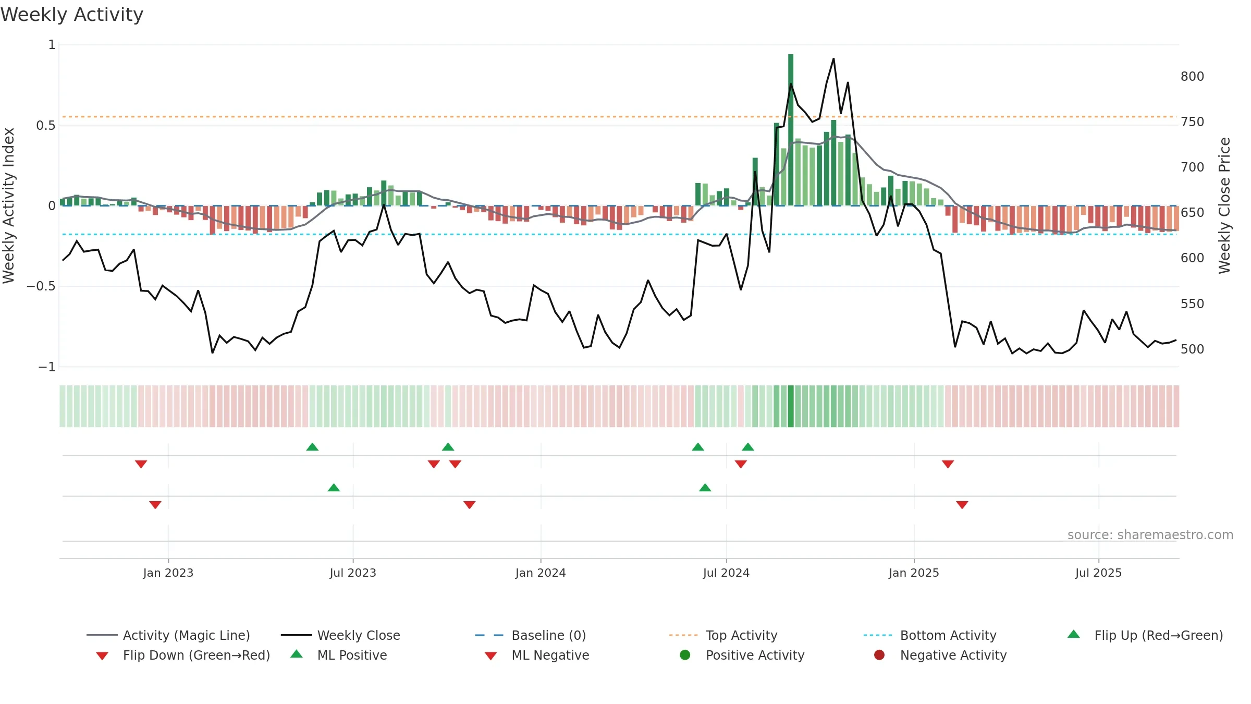The height and width of the screenshot is (704, 1251).
Task: Toggle the Weekly Close legend entry
Action: click(x=340, y=635)
